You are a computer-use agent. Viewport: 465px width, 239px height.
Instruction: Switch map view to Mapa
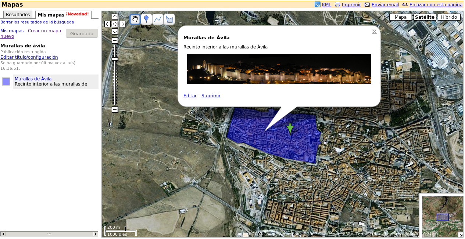coord(400,17)
